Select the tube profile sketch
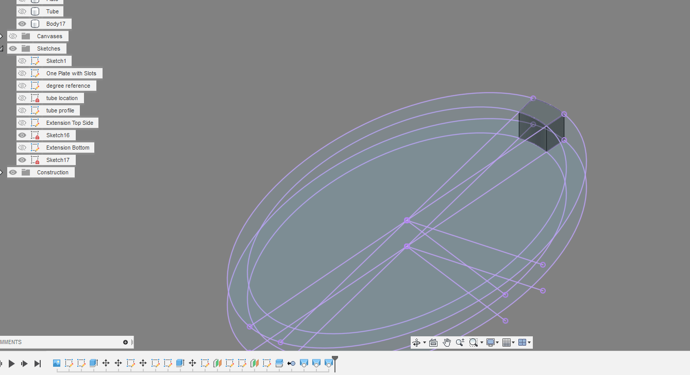The width and height of the screenshot is (690, 375). click(60, 110)
